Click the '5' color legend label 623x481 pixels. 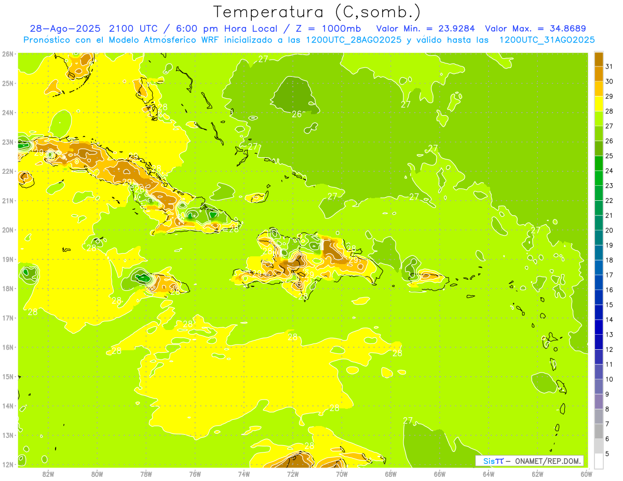(607, 454)
